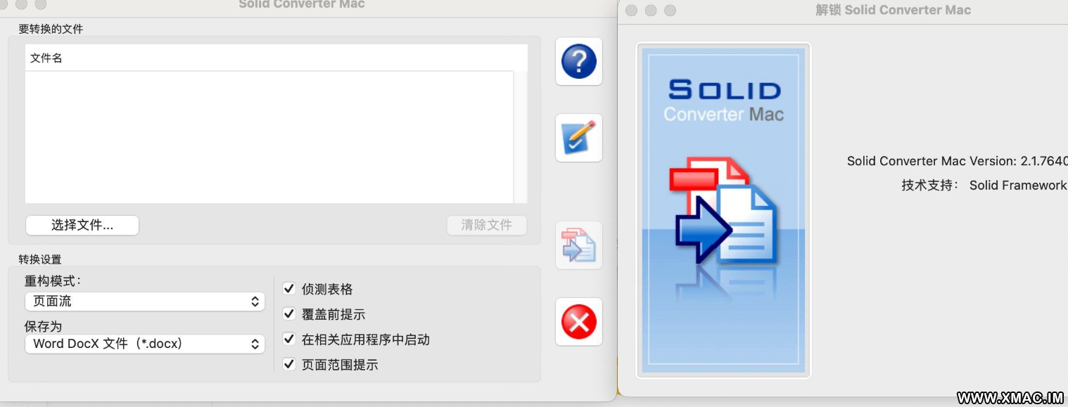Expand the Word DocX save format dropdown
The image size is (1068, 407).
(x=145, y=344)
